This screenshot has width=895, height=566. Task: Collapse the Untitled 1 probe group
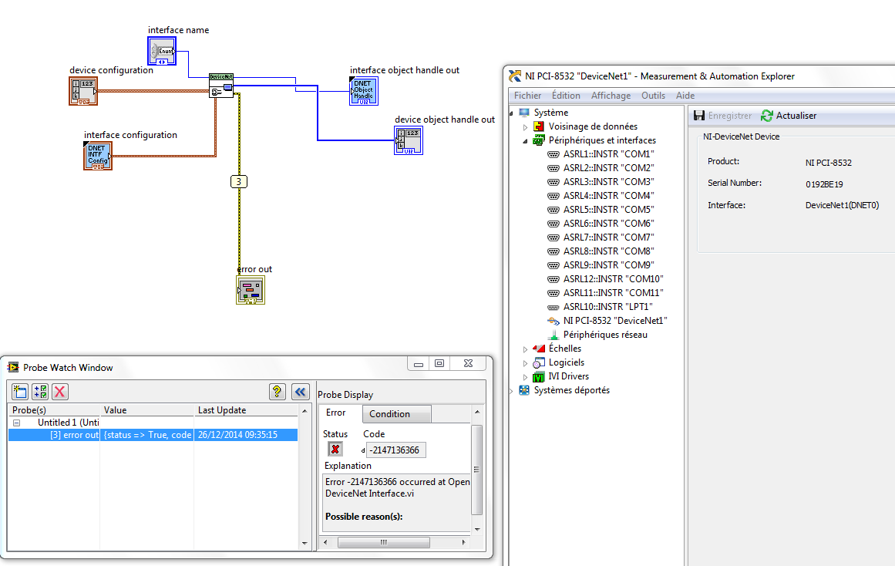tap(16, 423)
